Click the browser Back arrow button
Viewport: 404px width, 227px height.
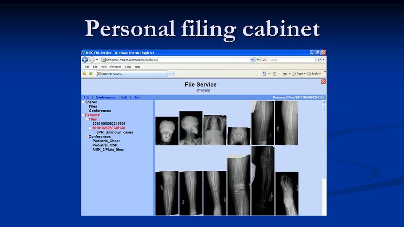click(85, 60)
